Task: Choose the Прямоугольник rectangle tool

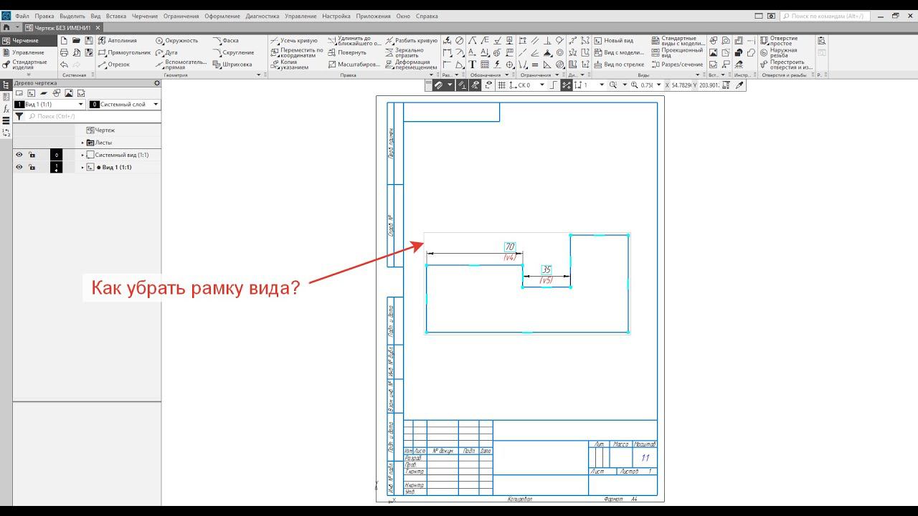Action: pyautogui.click(x=124, y=52)
